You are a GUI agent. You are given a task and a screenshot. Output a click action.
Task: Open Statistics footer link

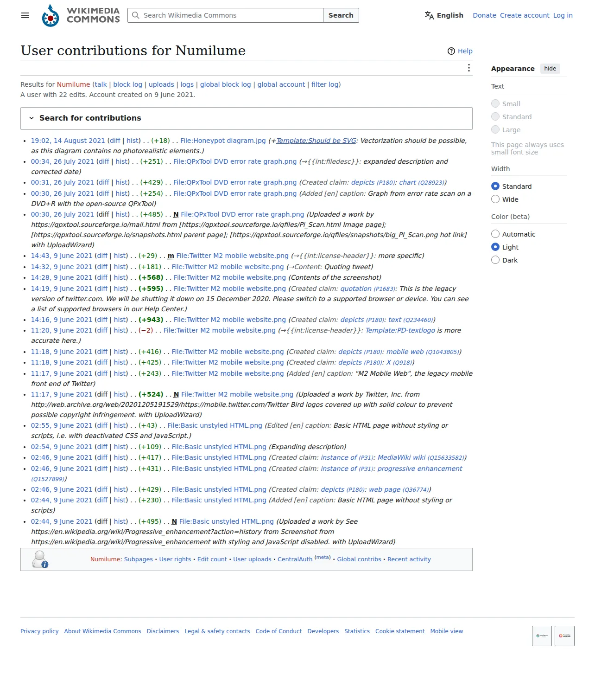click(357, 631)
